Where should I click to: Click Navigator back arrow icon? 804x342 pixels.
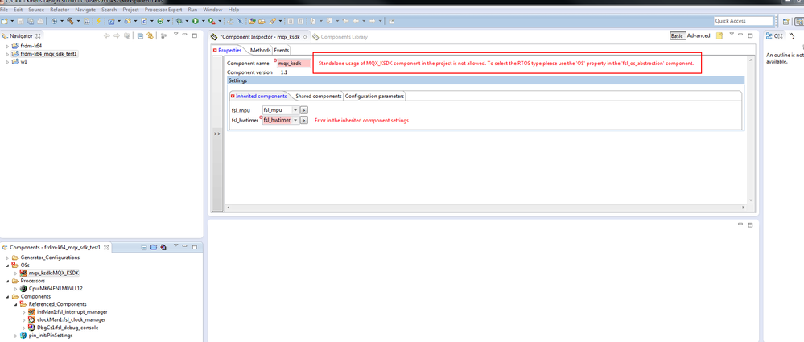point(107,36)
